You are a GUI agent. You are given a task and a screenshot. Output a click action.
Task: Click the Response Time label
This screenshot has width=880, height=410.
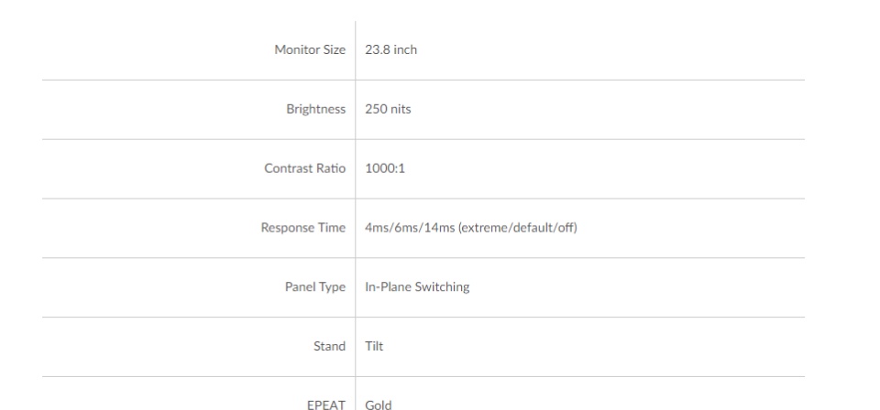coord(303,228)
